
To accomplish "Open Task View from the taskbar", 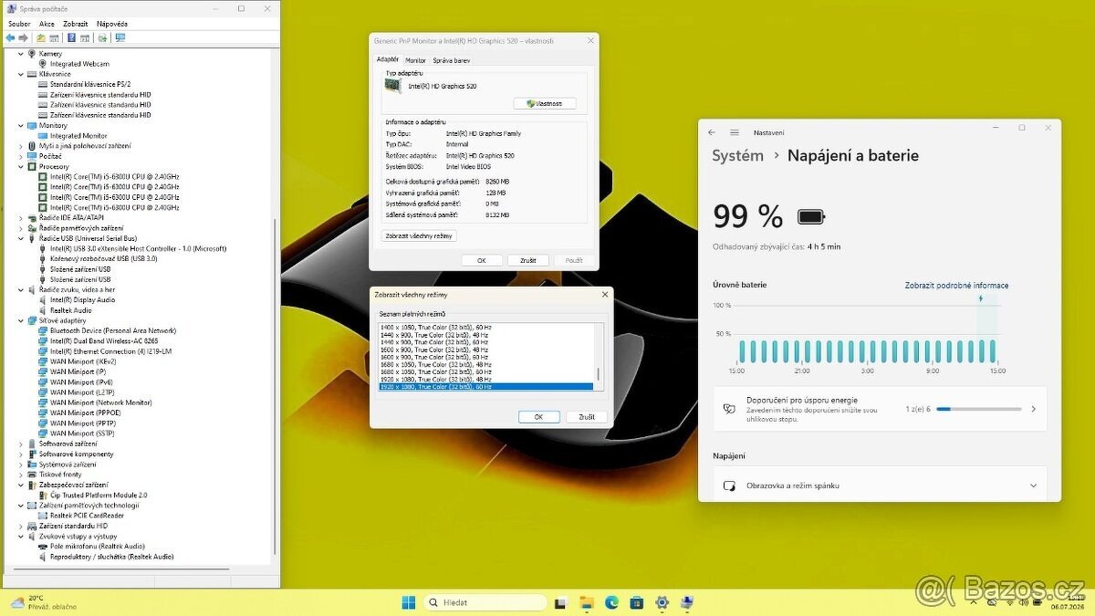I will 561,602.
